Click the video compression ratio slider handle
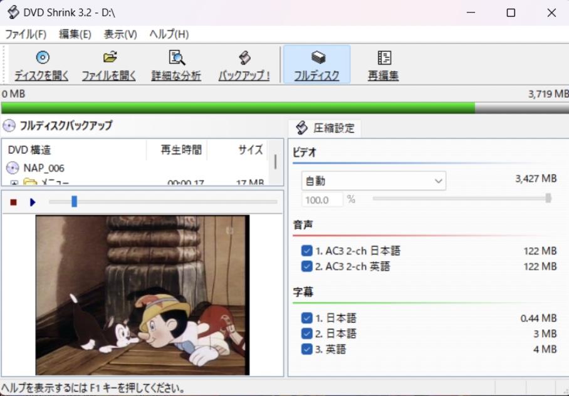The image size is (569, 396). point(548,198)
